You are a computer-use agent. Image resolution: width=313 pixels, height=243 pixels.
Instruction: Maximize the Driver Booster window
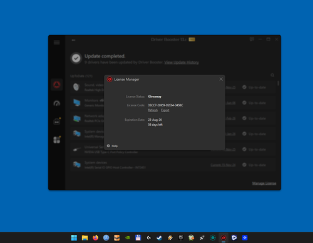pos(269,39)
